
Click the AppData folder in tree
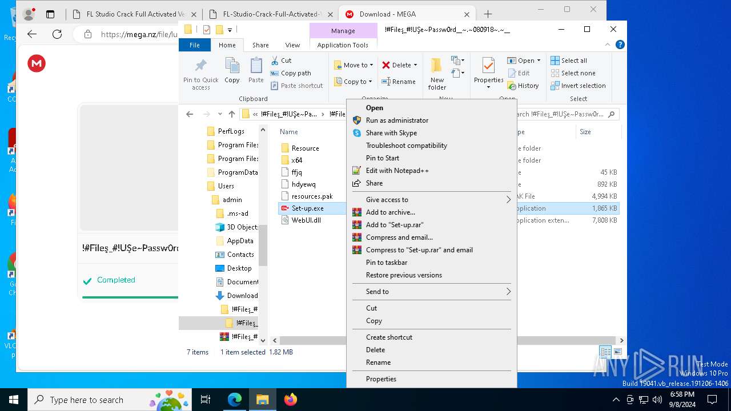[240, 241]
